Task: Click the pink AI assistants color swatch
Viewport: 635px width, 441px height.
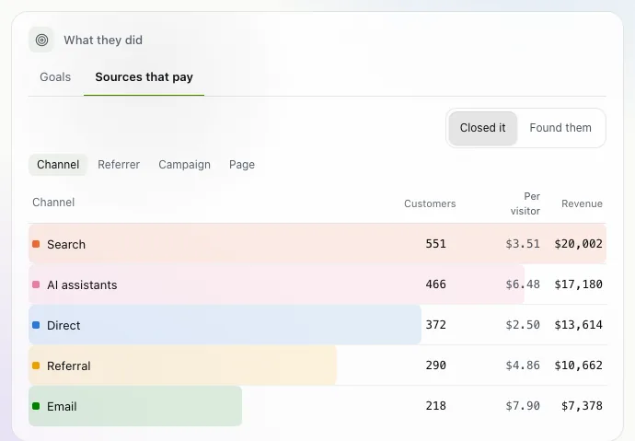Action: (36, 284)
